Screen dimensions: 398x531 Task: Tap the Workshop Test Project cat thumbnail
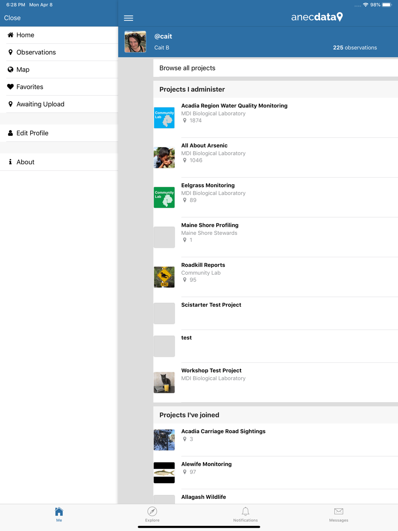pos(164,383)
